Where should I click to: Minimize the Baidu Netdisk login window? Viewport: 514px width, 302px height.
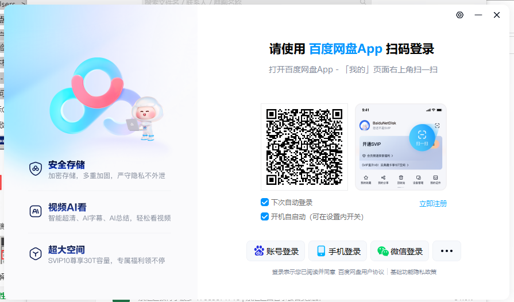click(478, 15)
